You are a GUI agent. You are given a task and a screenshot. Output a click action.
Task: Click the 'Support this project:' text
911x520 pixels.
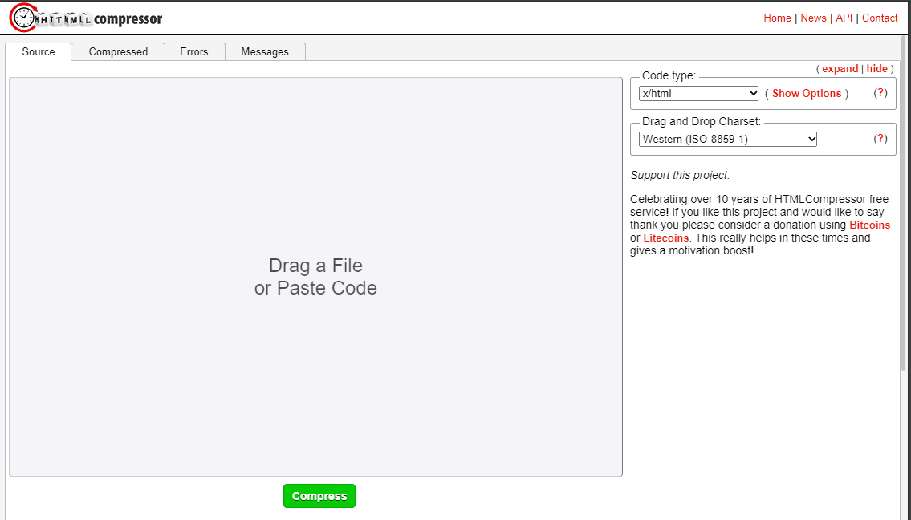(x=680, y=175)
